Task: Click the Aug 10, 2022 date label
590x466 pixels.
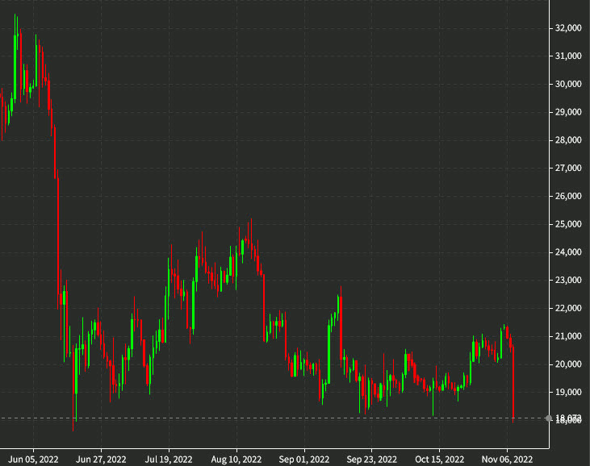Action: [x=237, y=457]
